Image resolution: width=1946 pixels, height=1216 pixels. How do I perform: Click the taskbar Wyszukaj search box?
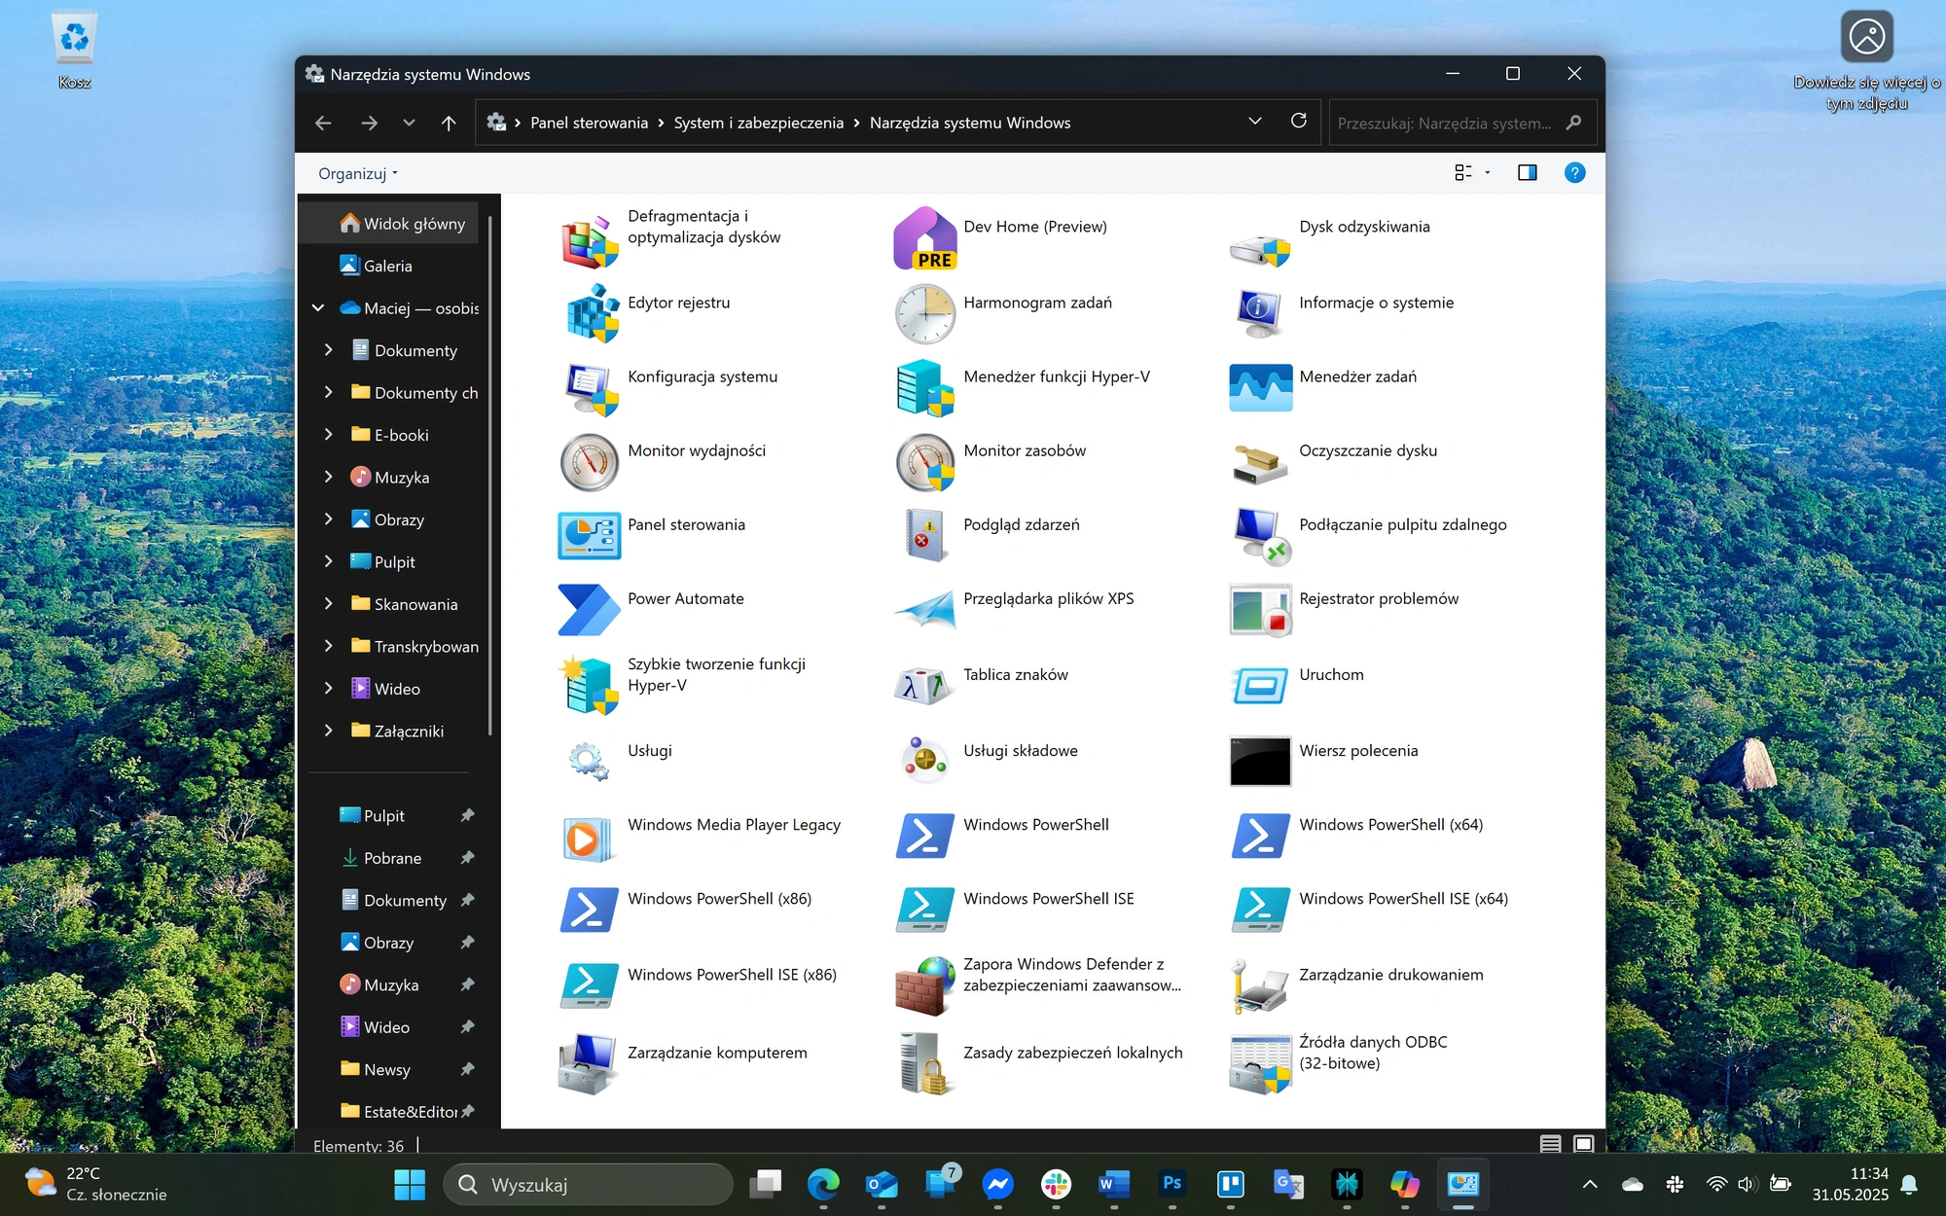click(588, 1184)
